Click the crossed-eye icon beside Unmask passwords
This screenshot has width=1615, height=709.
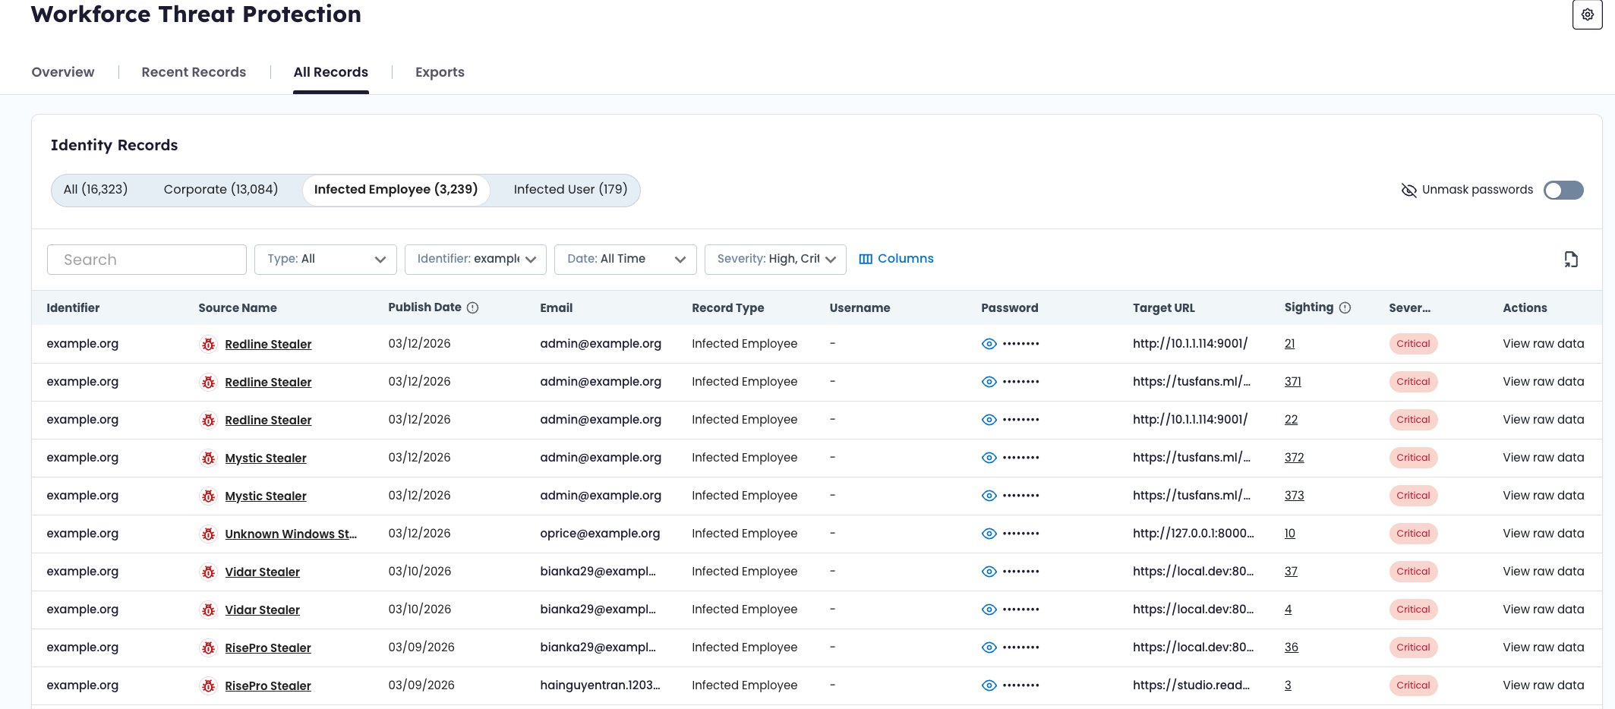(1408, 190)
